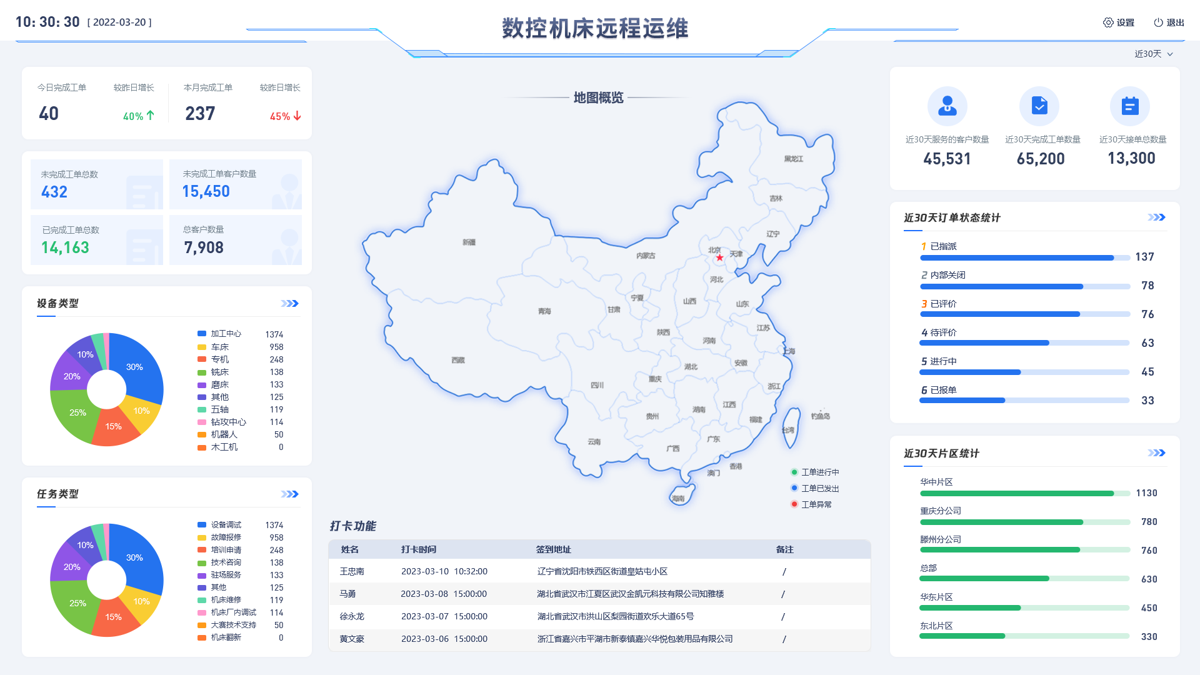
Task: Click the 退出 logout button
Action: (x=1175, y=22)
